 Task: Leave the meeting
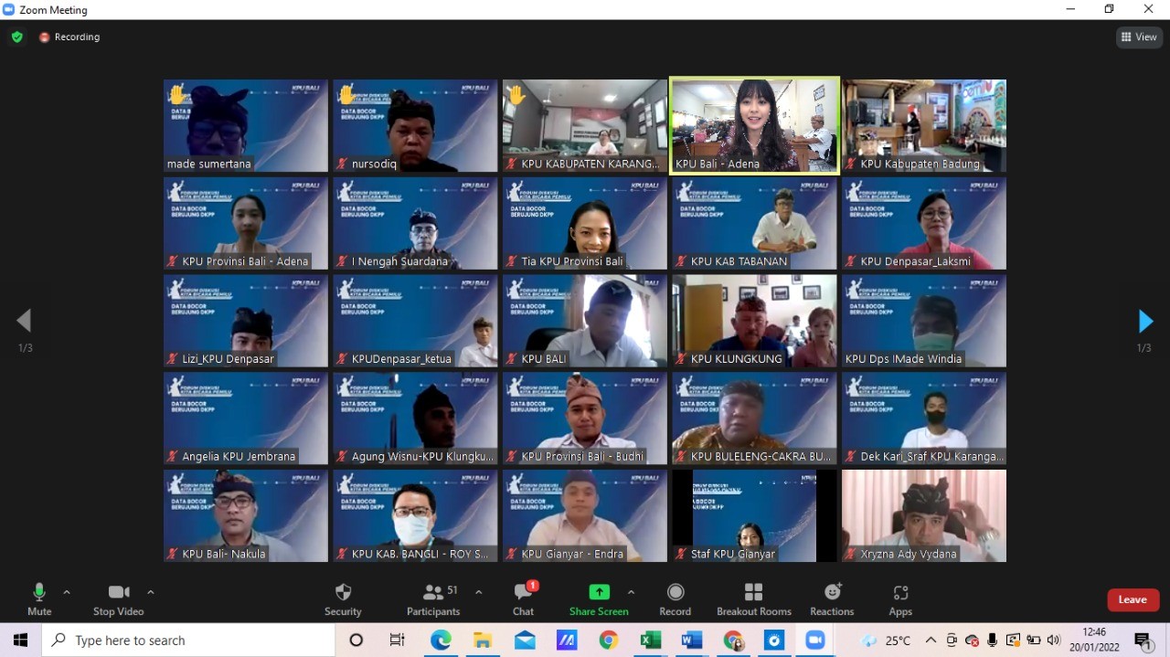(1133, 599)
